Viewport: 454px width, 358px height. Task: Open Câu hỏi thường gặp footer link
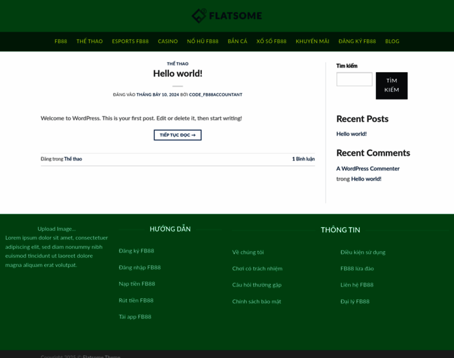pos(257,285)
